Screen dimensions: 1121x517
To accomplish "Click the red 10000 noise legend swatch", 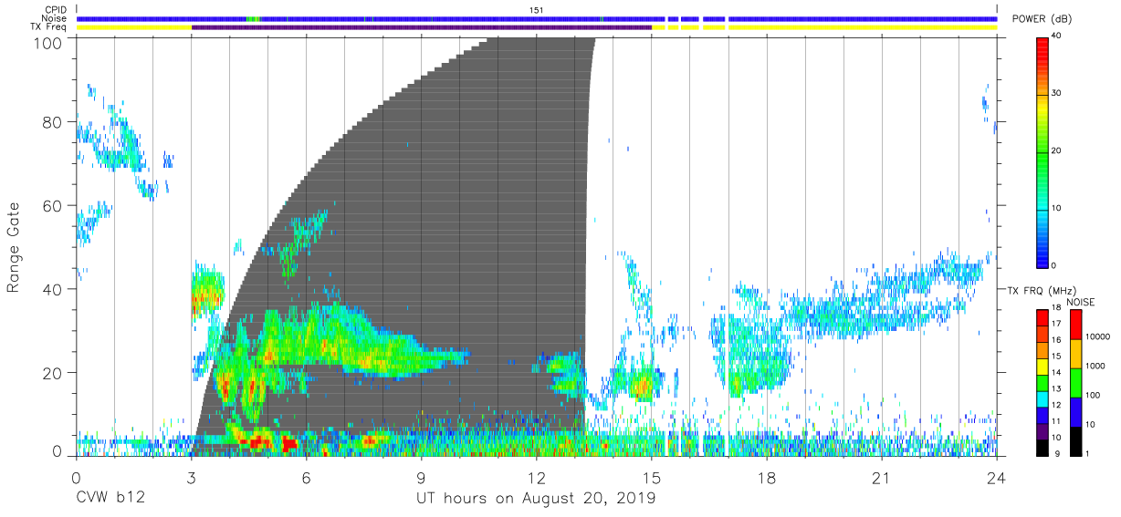I will [x=1075, y=325].
